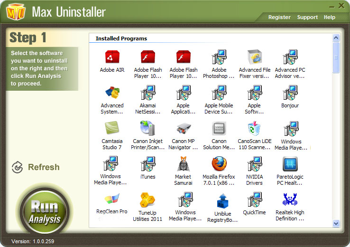350x247 pixels.
Task: Pick the RegClean Pro icon
Action: click(x=112, y=199)
